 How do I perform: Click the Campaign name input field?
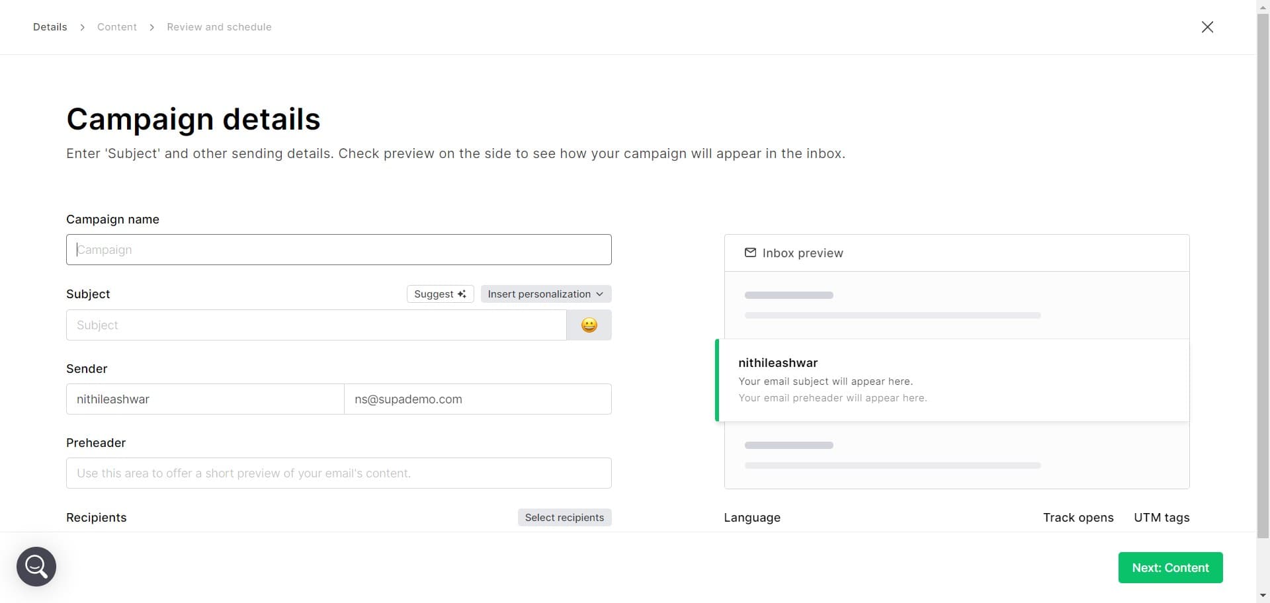pos(338,249)
